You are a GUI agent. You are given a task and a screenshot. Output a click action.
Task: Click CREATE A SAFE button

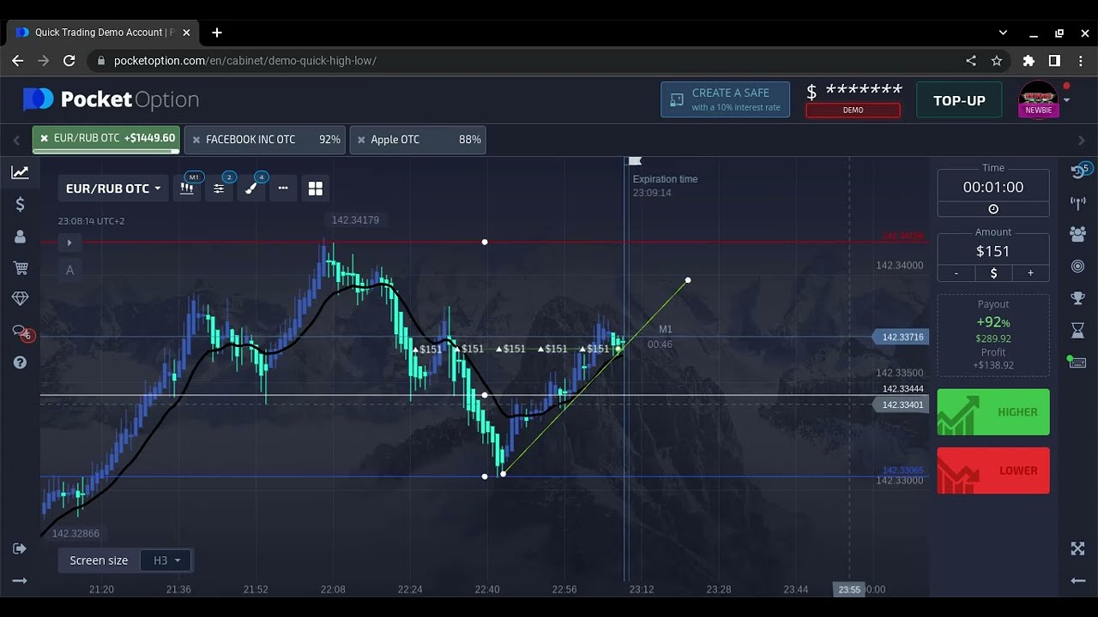pyautogui.click(x=725, y=99)
